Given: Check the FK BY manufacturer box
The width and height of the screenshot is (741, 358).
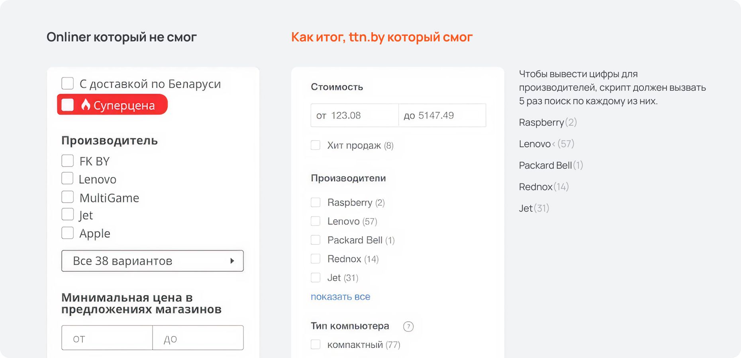Looking at the screenshot, I should click(68, 161).
